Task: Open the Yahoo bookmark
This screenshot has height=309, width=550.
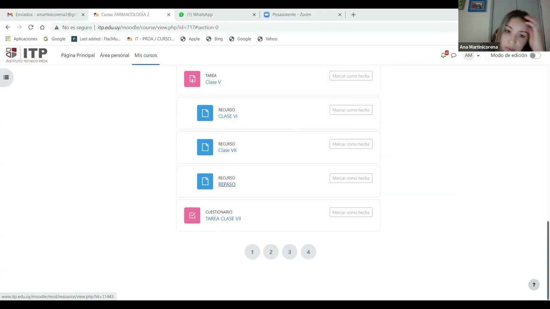Action: pos(267,39)
